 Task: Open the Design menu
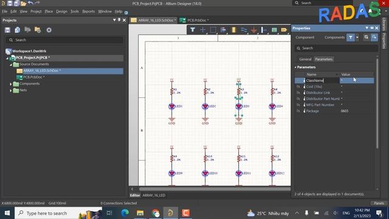pyautogui.click(x=61, y=12)
